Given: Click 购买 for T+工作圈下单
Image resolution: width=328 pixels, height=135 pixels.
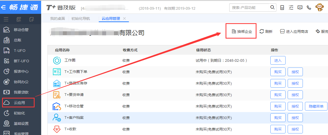Looking at the screenshot, I should coord(278,72).
